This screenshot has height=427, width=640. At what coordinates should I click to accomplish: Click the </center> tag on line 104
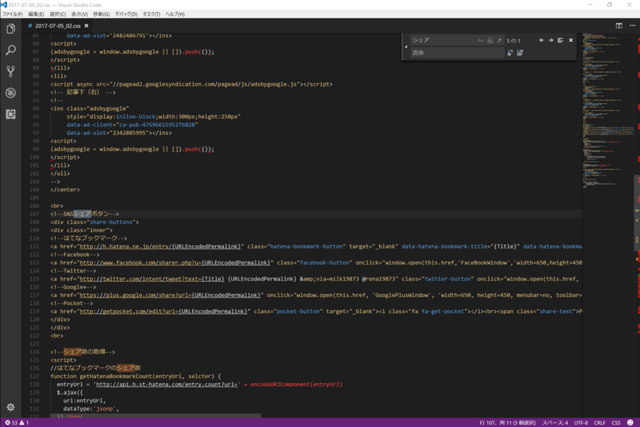pos(65,189)
